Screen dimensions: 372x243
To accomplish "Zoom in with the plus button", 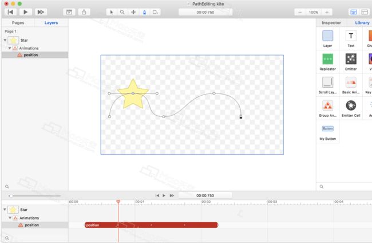I will [327, 12].
